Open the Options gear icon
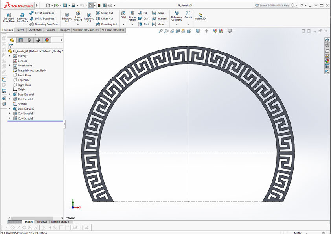331x234 pixels. click(110, 5)
